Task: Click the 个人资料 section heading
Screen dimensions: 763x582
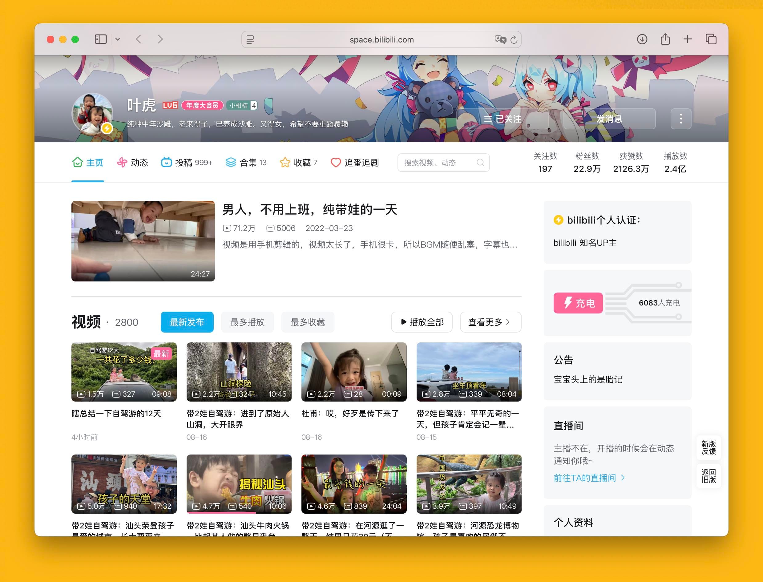Action: 574,522
